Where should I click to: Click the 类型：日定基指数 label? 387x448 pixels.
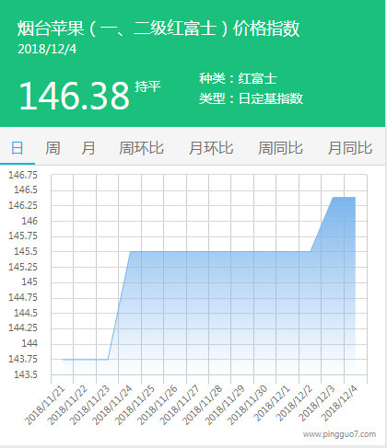coord(251,98)
